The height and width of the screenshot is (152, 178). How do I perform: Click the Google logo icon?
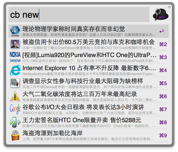15,109
